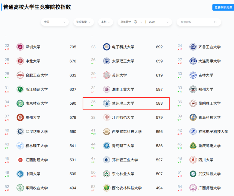Select the 武汉纺织大学 entry name

pos(37,132)
